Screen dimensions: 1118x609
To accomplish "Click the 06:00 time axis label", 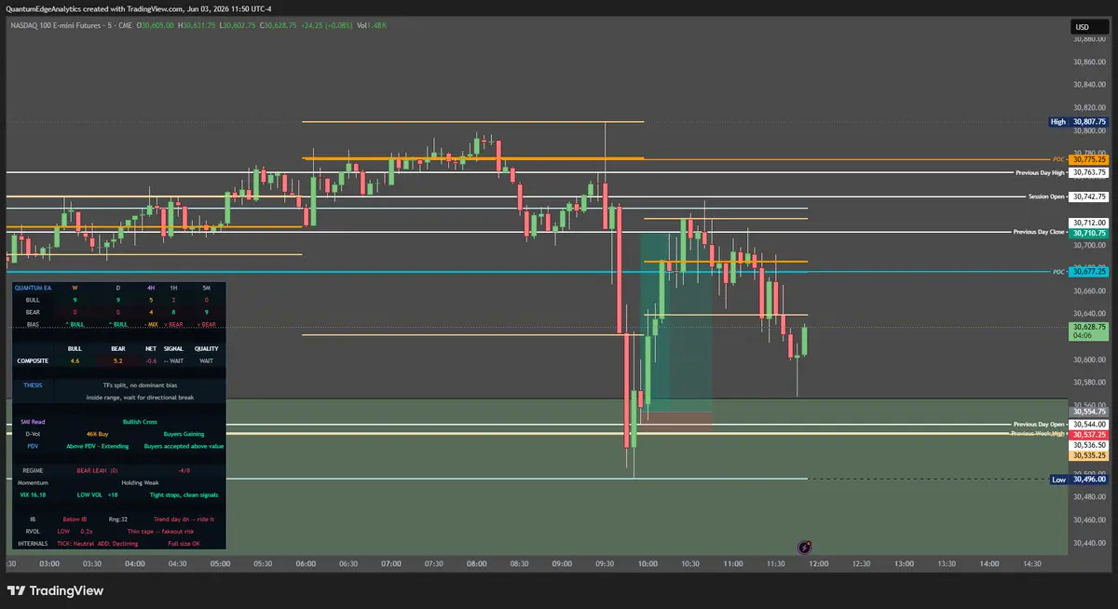I will [x=306, y=563].
